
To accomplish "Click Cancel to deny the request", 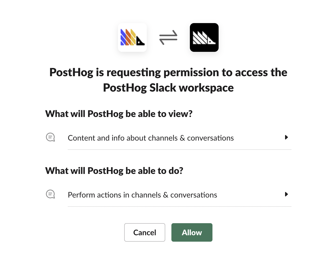I will (144, 232).
